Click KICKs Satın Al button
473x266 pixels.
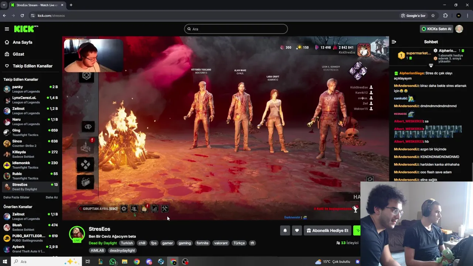coord(436,29)
